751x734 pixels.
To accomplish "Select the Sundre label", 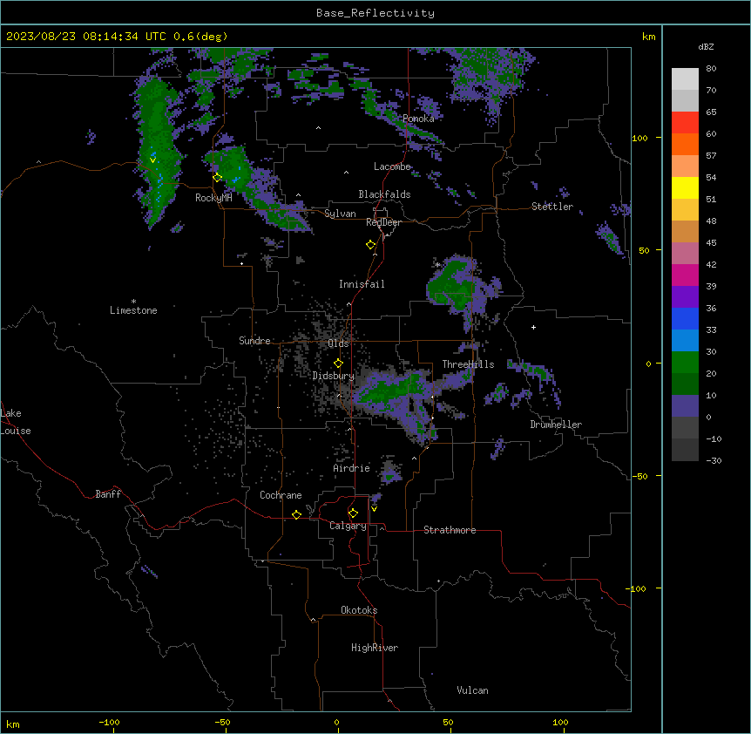I will coord(254,341).
